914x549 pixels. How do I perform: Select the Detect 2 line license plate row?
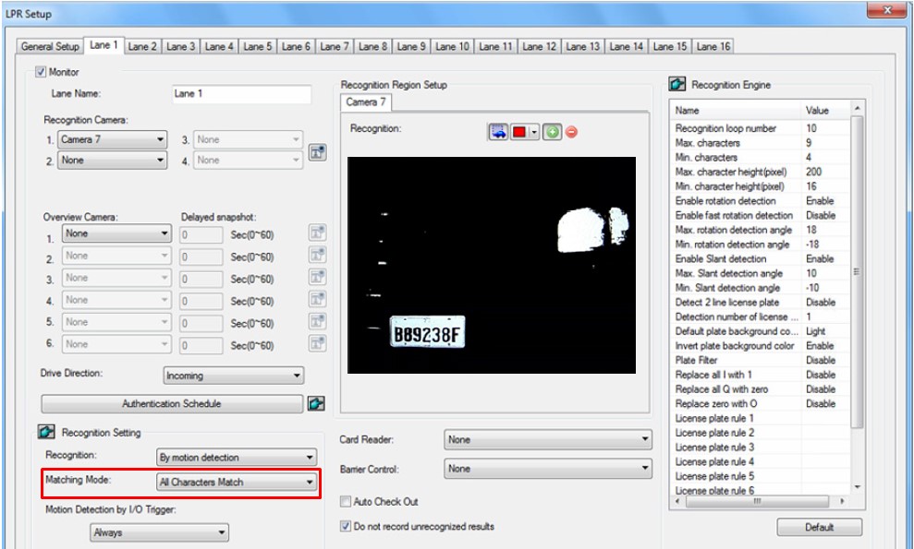click(x=762, y=302)
